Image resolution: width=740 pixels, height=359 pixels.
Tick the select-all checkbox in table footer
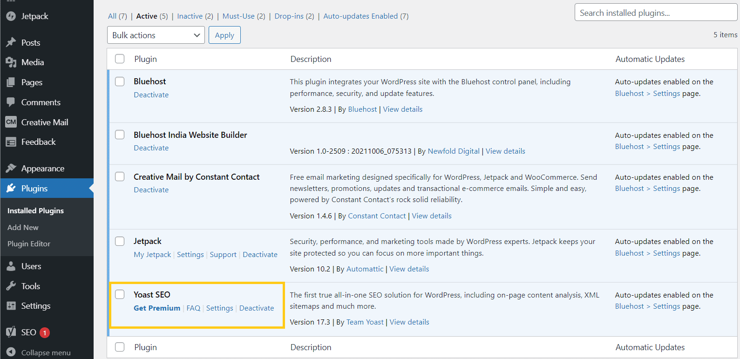click(x=120, y=347)
